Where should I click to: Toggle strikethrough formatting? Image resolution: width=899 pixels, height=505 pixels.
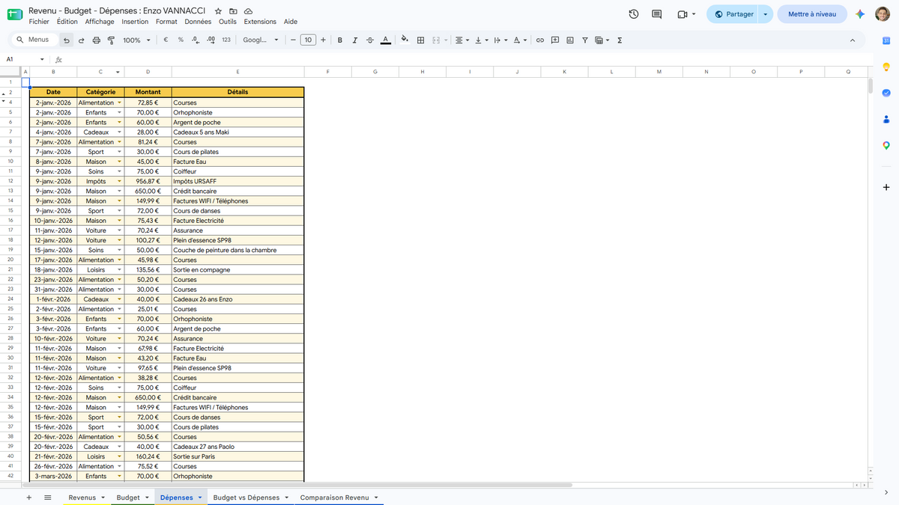click(x=370, y=40)
